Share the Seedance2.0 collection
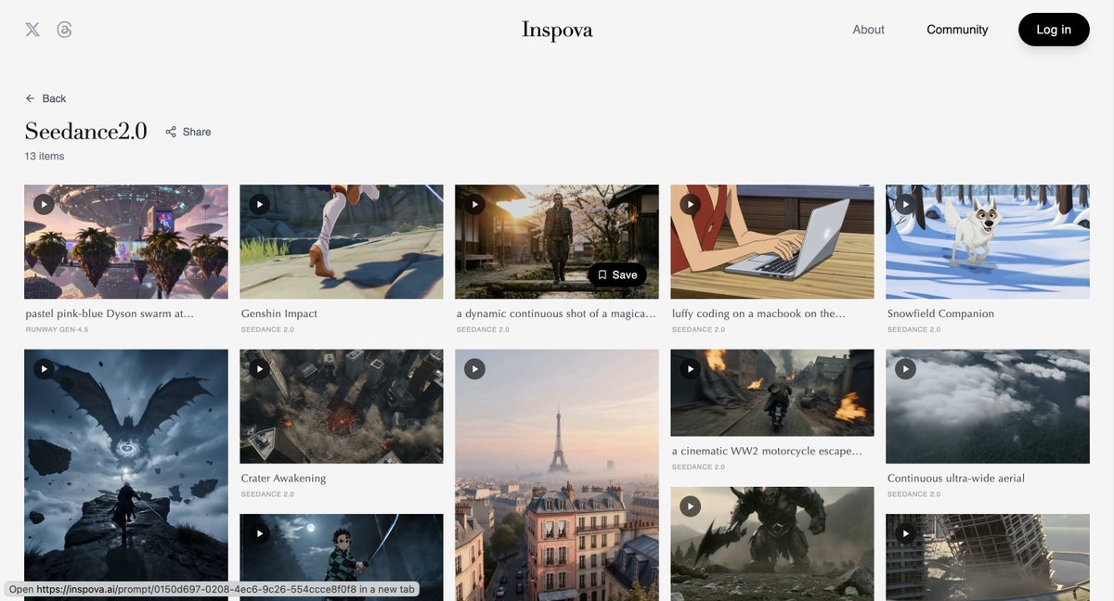 [x=188, y=132]
